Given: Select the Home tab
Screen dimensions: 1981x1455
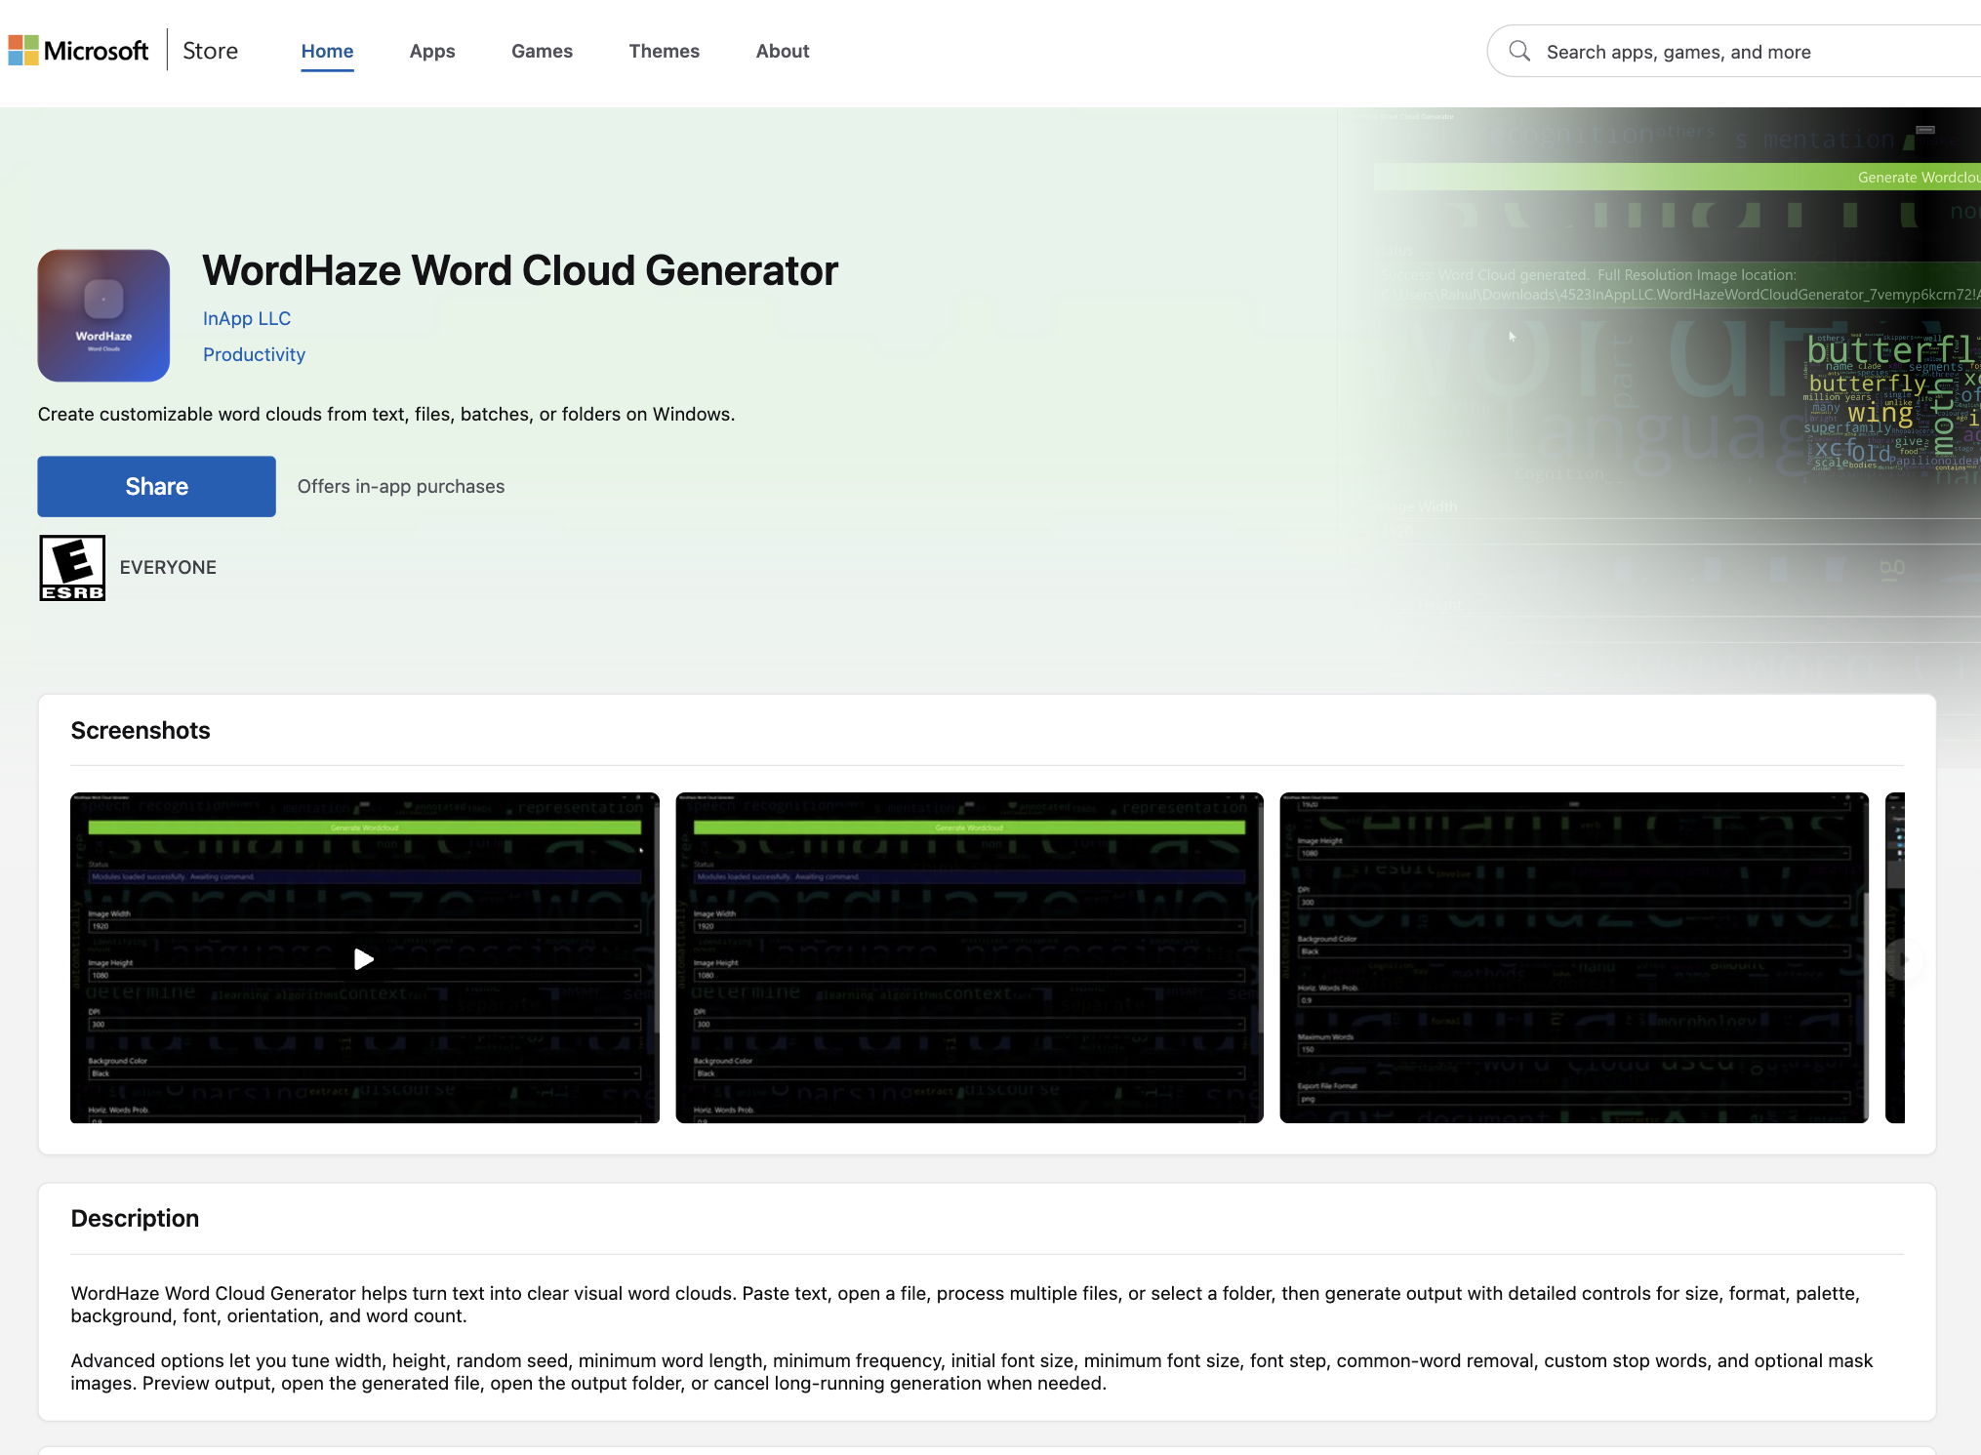Looking at the screenshot, I should (x=327, y=51).
